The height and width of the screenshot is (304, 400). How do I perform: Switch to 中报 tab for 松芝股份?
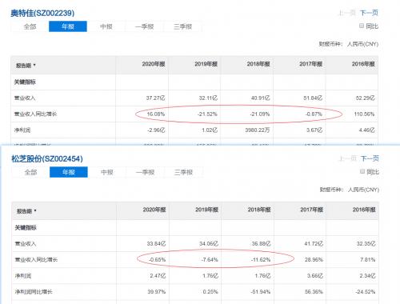[x=107, y=172]
